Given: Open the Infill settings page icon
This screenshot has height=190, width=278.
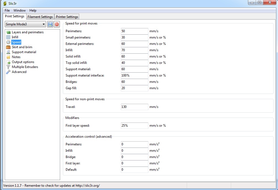Looking at the screenshot, I should [8, 37].
